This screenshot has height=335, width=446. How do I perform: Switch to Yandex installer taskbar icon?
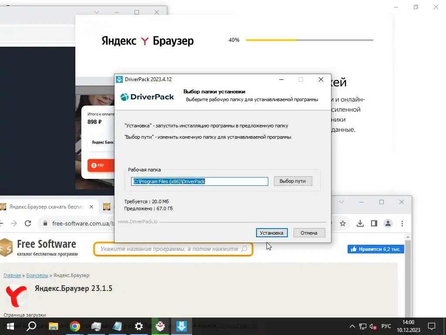pyautogui.click(x=160, y=326)
